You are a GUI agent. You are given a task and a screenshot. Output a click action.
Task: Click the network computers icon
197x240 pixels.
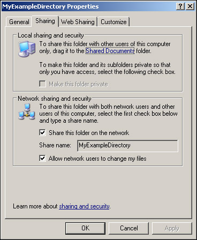click(27, 112)
